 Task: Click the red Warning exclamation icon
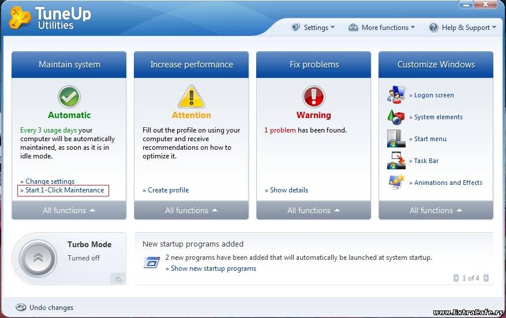[314, 97]
